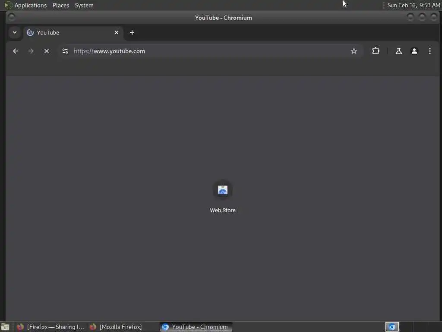
Task: Open the System menu
Action: (84, 5)
